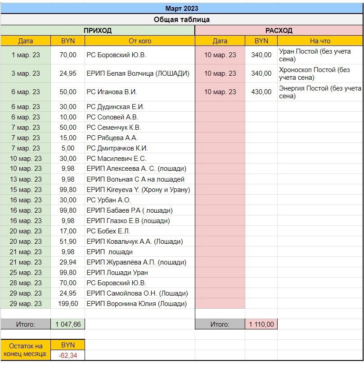Click the income total cell 1 047,66
The width and height of the screenshot is (364, 365).
click(68, 324)
